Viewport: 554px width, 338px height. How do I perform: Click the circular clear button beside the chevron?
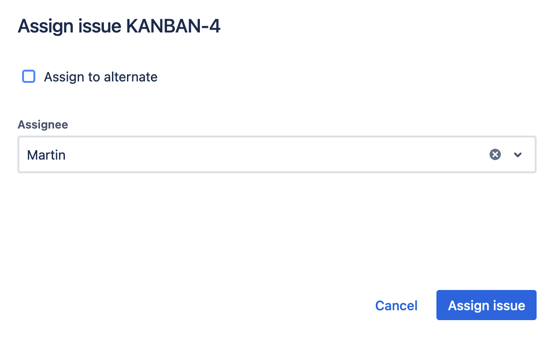[495, 154]
